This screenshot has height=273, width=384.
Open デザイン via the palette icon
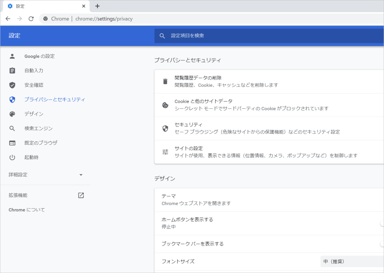pos(12,114)
